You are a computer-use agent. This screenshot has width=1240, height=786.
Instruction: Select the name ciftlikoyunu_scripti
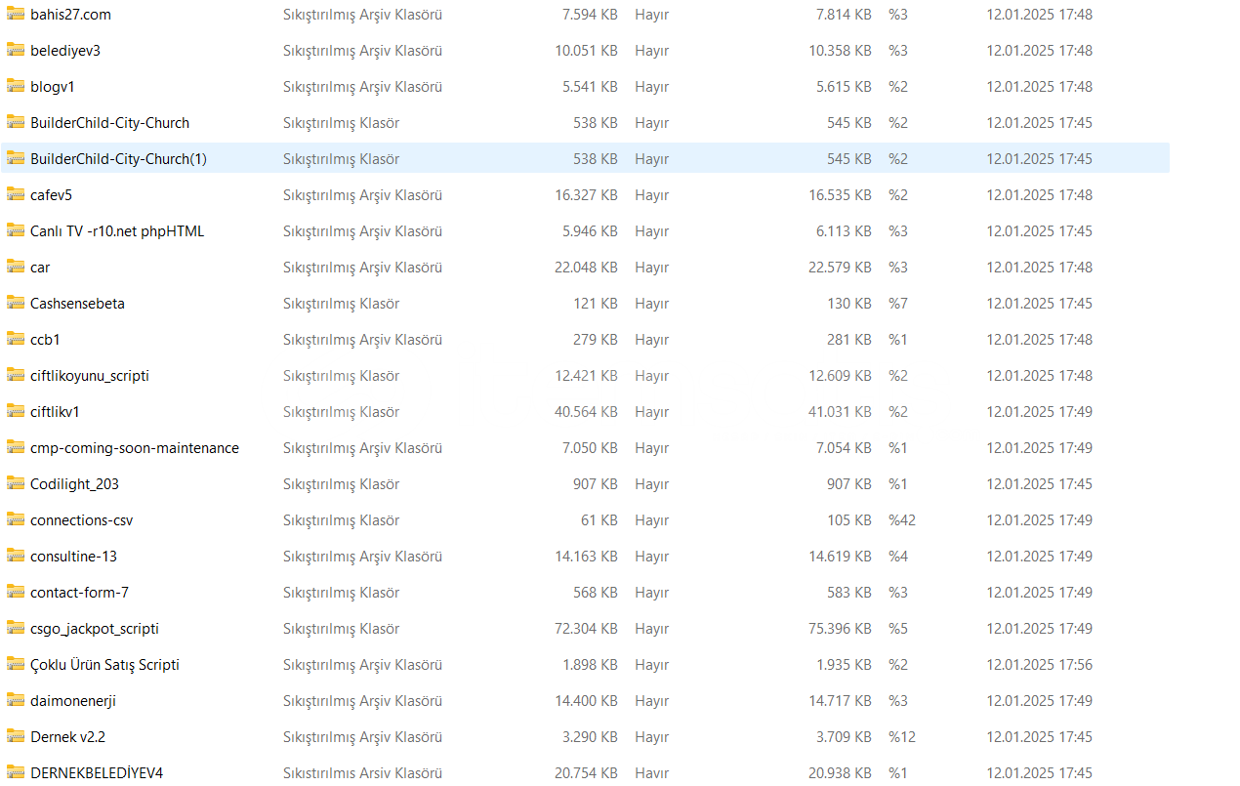90,376
